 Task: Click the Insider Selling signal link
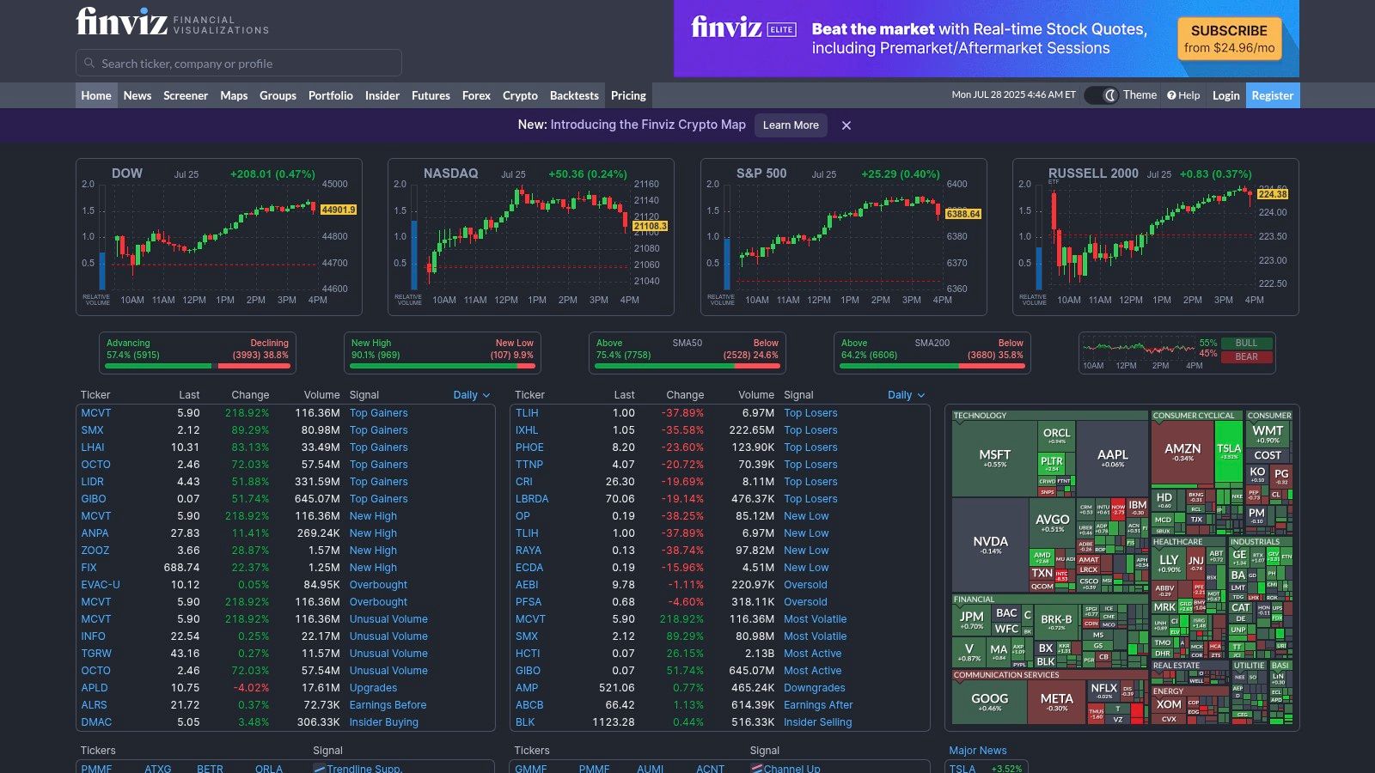817,722
